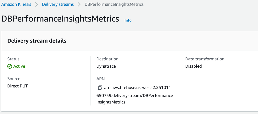Click the Dynatrace destination value
Viewport: 258px width, 114px height.
[106, 66]
